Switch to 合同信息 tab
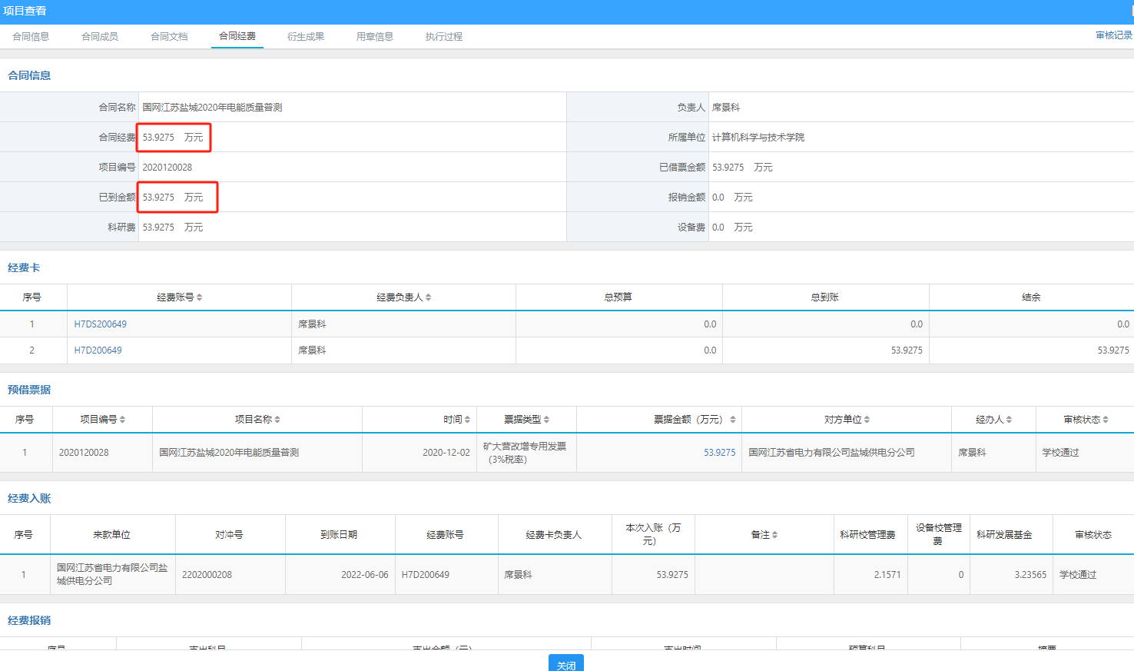1134x671 pixels. tap(31, 36)
